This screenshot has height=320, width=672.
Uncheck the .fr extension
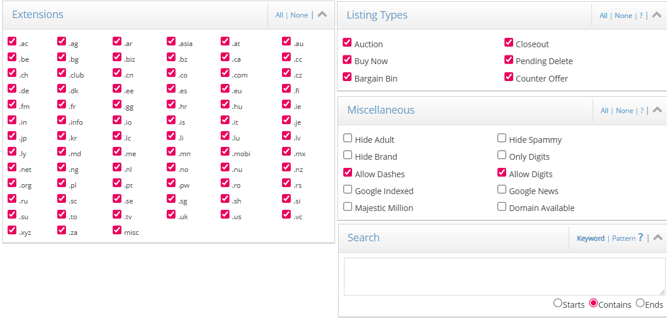tap(61, 104)
